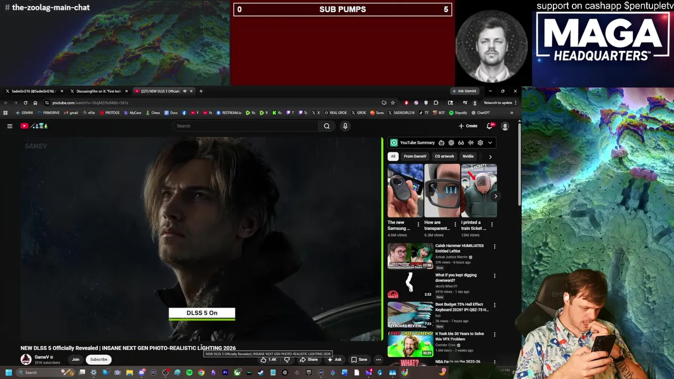Click the glasses icon in YouTube Summary
The image size is (674, 379).
point(461,143)
